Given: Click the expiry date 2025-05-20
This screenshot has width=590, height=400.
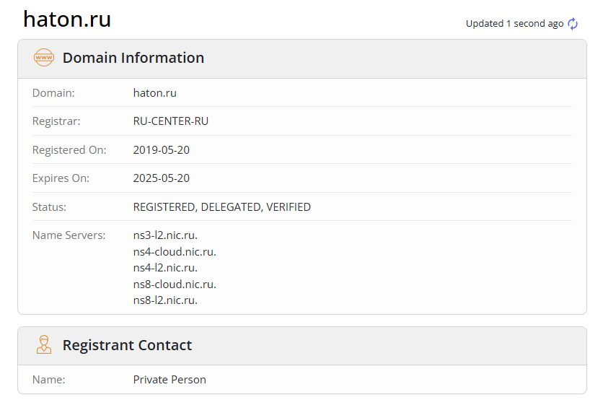Looking at the screenshot, I should [x=162, y=178].
